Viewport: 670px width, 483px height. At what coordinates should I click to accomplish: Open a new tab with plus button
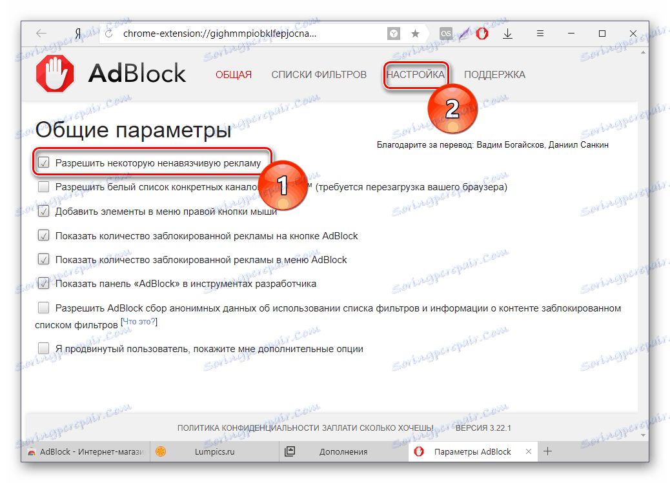[548, 451]
